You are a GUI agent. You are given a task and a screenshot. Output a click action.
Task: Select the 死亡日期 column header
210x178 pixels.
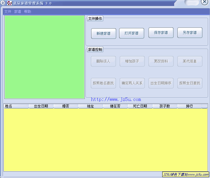(x=140, y=106)
